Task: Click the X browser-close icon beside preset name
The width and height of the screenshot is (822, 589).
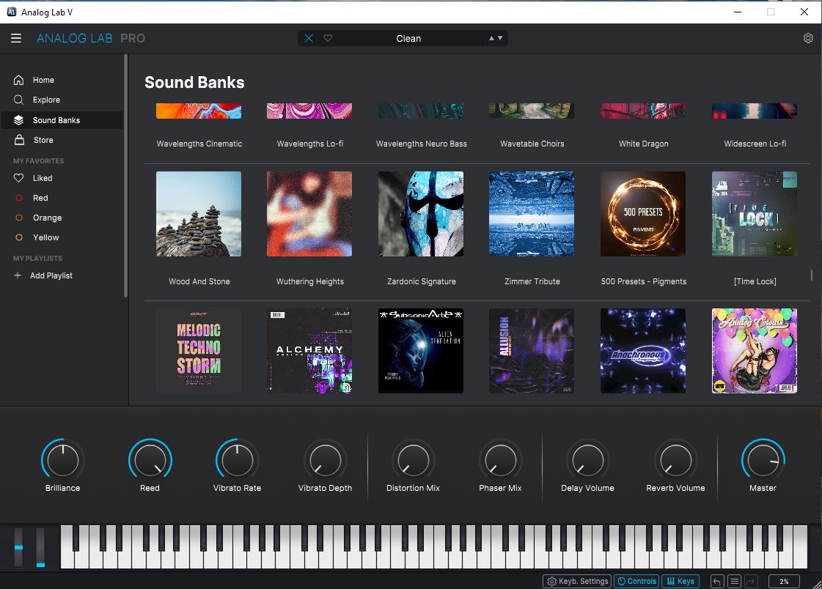Action: 309,38
